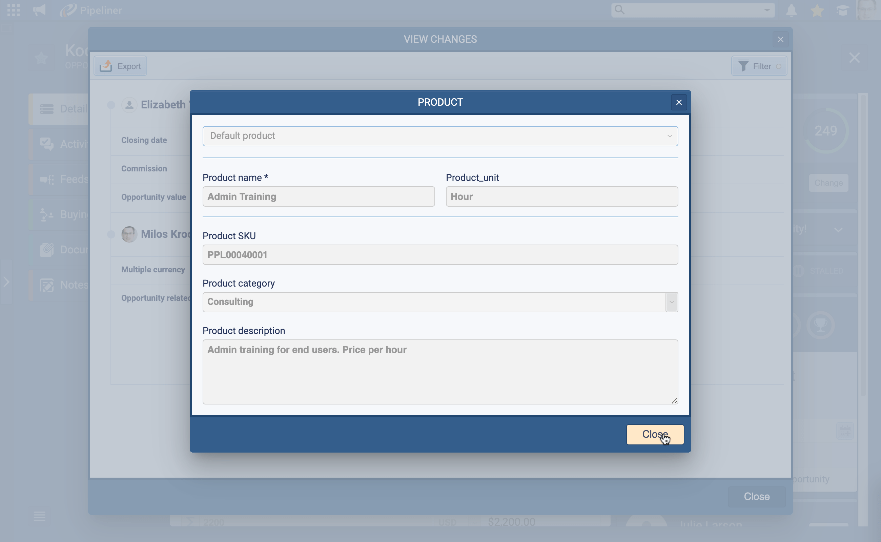Viewport: 881px width, 542px height.
Task: Click Close in View Changes footer
Action: (x=756, y=497)
